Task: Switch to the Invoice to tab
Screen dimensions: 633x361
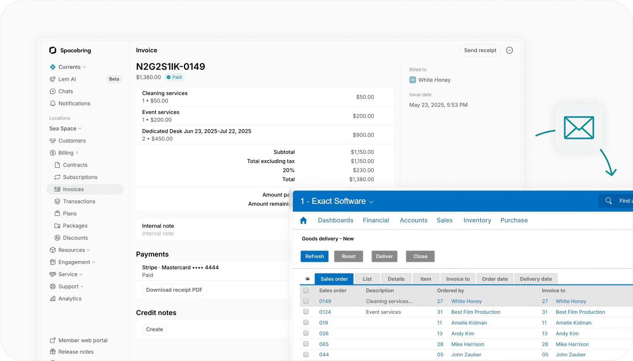Action: coord(458,279)
